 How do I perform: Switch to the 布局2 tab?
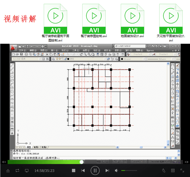(x=44, y=147)
